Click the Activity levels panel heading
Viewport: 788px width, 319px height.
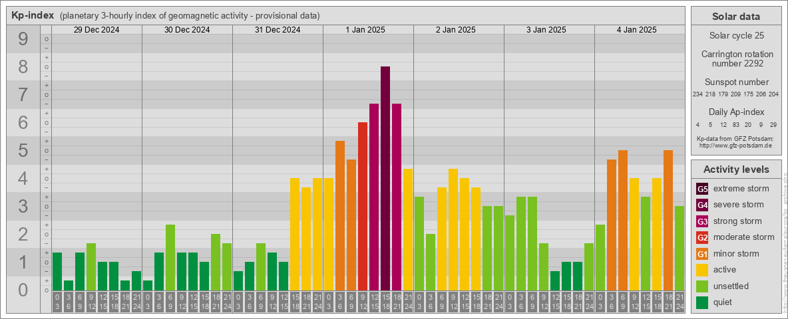[x=736, y=169]
